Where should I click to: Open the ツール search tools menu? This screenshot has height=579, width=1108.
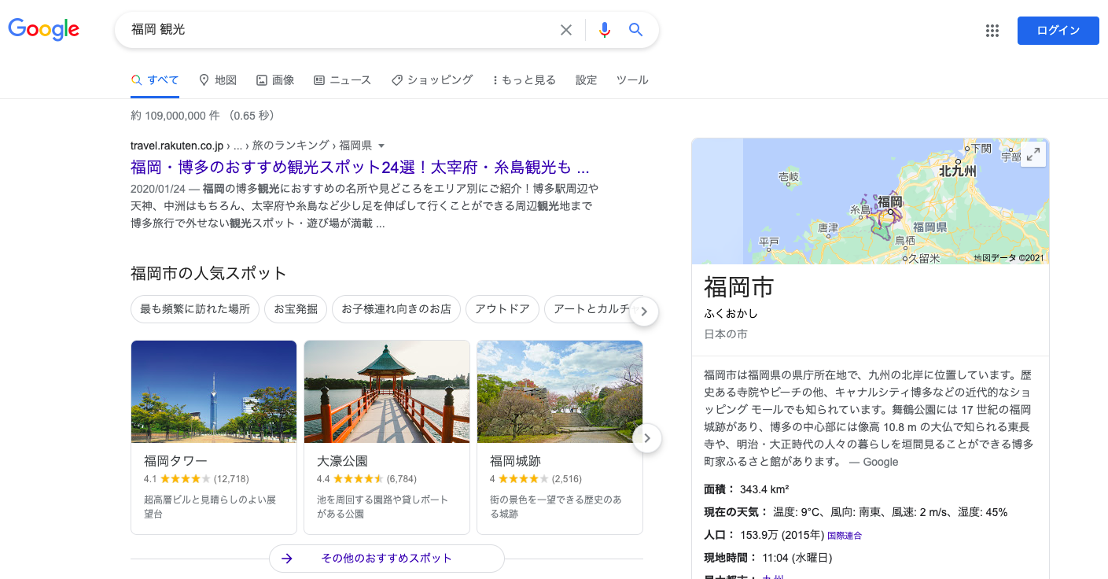click(x=631, y=79)
